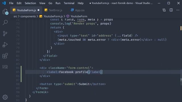182x102 pixels.
Task: Expand the YoutubeForm symbol breadcrumb
Action: (79, 16)
